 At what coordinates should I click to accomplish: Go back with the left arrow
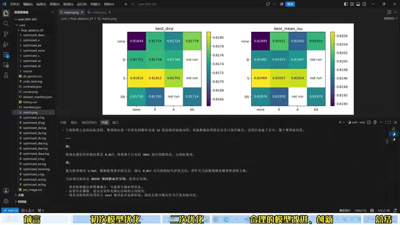(x=126, y=4)
